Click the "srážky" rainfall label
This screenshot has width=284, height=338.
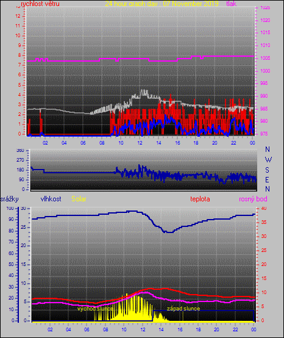pyautogui.click(x=10, y=199)
